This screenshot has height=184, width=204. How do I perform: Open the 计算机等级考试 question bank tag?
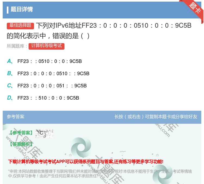[47, 46]
